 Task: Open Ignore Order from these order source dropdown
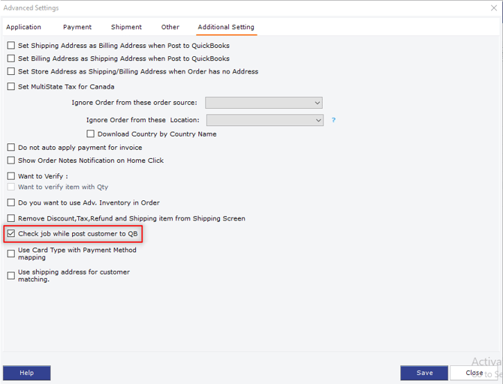[x=264, y=103]
